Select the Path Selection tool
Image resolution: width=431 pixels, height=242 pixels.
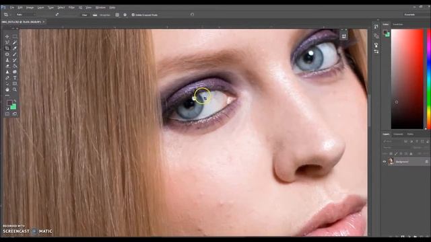point(7,83)
